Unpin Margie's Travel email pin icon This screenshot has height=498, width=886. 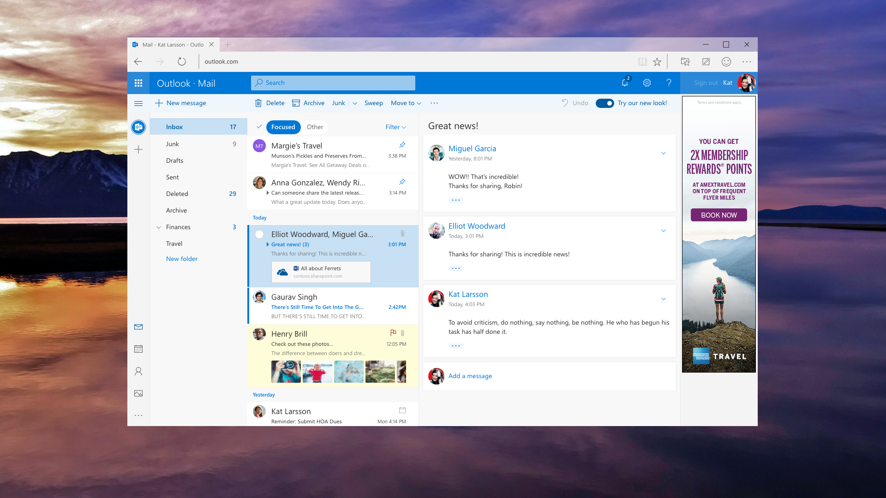click(402, 145)
